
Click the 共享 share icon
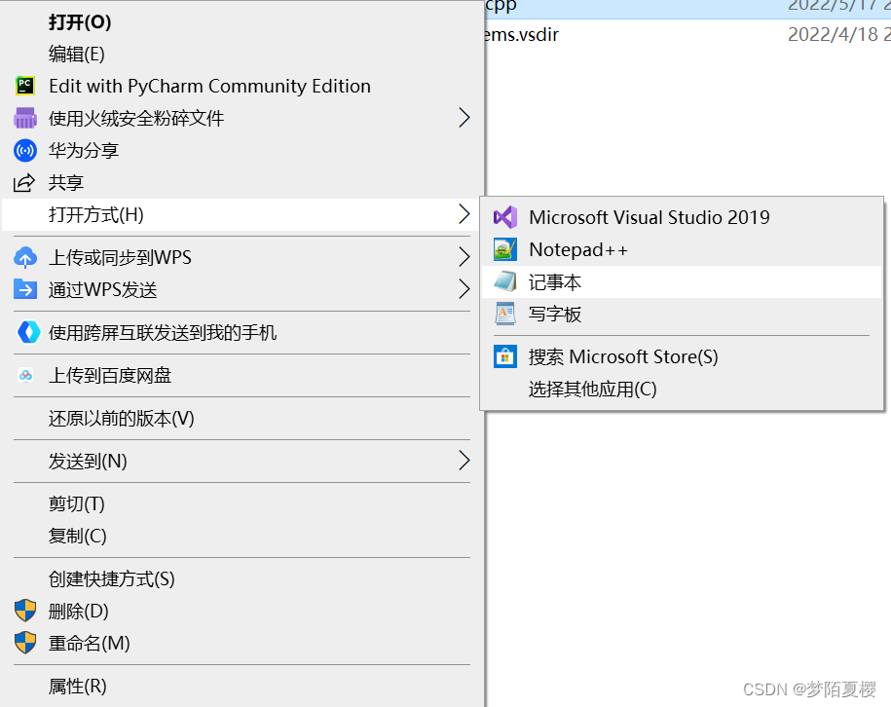coord(25,182)
